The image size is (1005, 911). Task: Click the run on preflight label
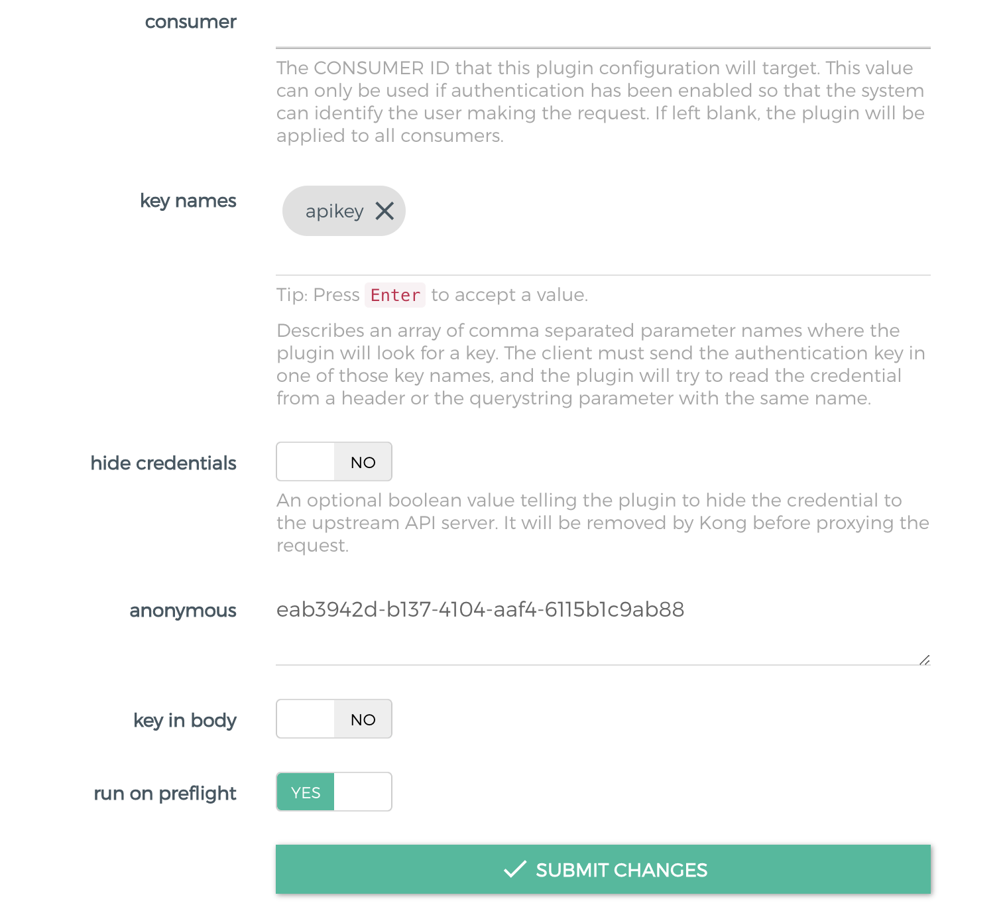(164, 793)
